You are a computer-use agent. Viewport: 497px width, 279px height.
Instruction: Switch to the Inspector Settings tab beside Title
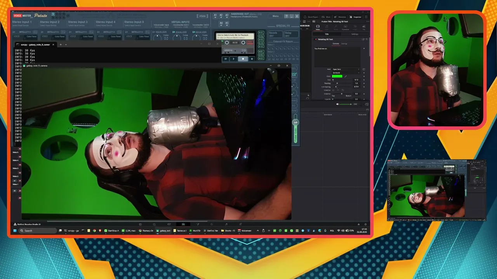pos(355,34)
